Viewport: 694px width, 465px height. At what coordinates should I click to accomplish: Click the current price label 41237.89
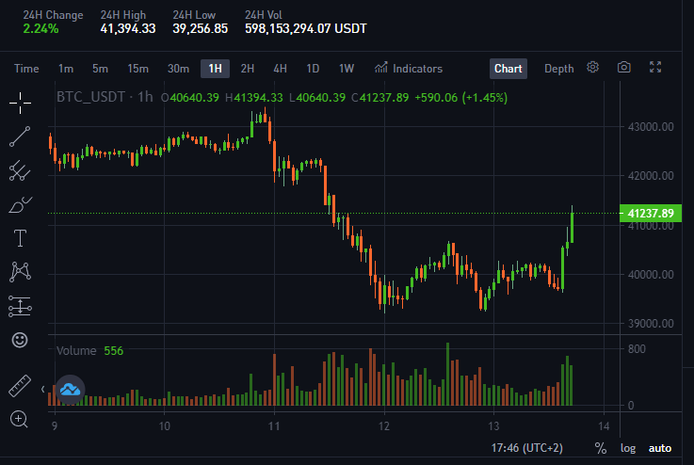tap(651, 214)
